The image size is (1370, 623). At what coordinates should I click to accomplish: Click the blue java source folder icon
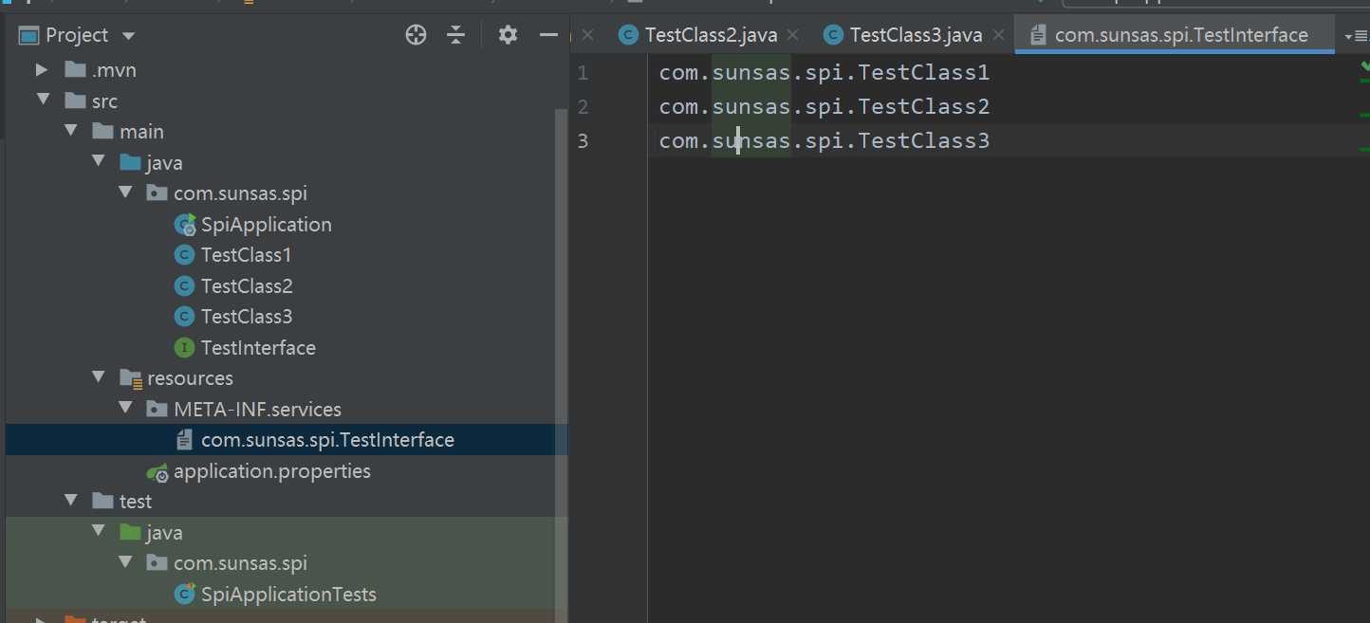(x=130, y=162)
